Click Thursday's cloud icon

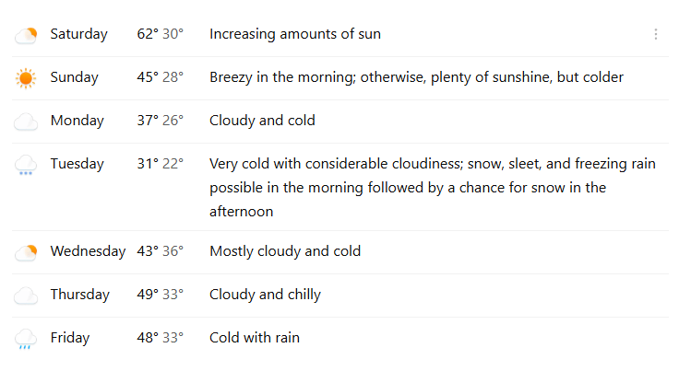26,296
